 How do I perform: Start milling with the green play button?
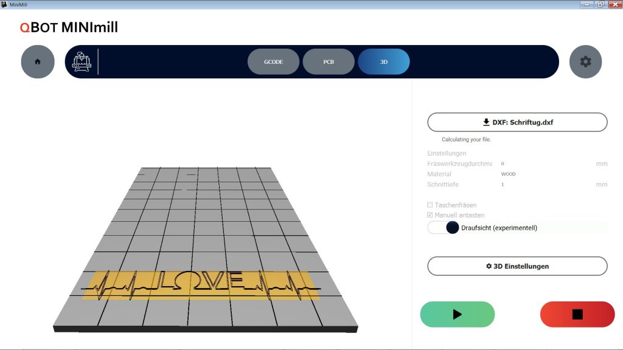[457, 314]
